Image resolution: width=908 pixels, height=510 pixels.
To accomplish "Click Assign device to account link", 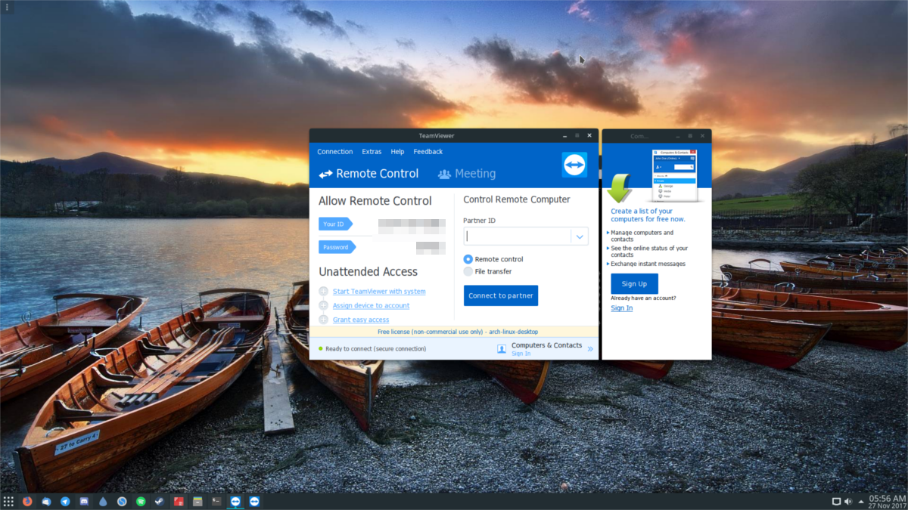I will [x=371, y=306].
